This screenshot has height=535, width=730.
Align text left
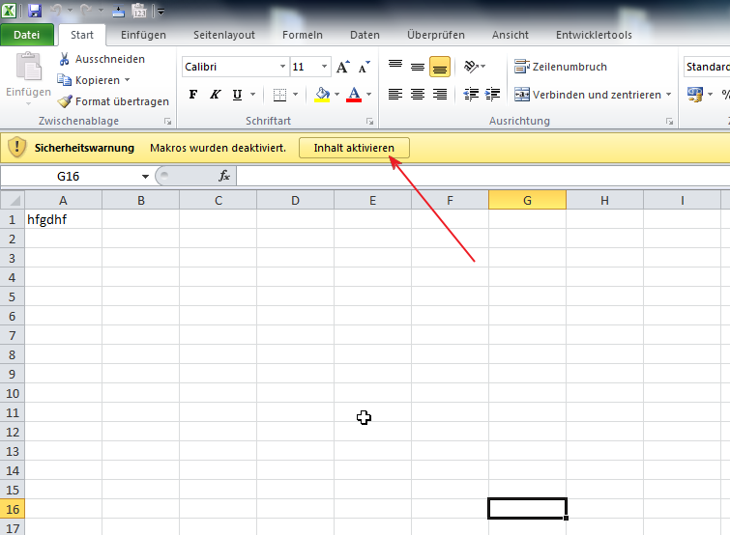point(395,95)
